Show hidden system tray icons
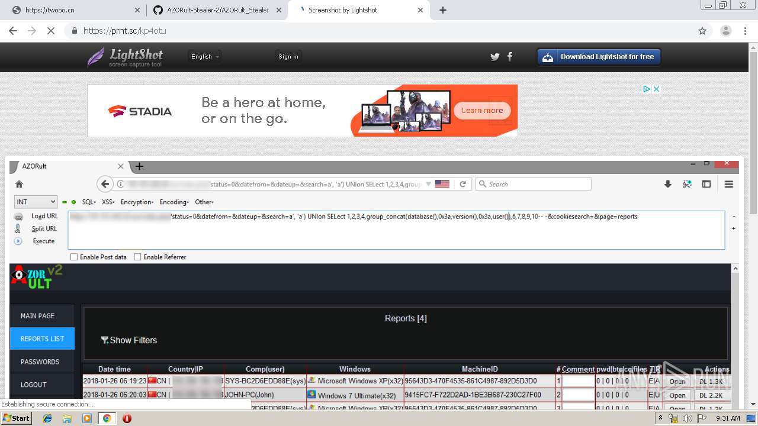Viewport: 758px width, 426px height. coord(660,418)
